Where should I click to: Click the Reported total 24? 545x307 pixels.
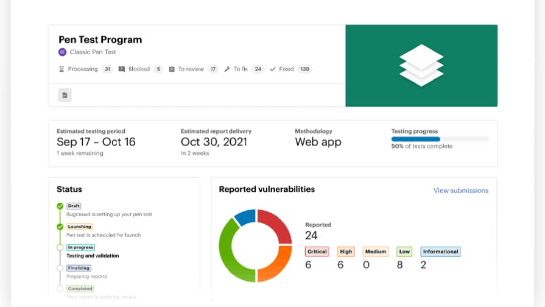tap(311, 236)
